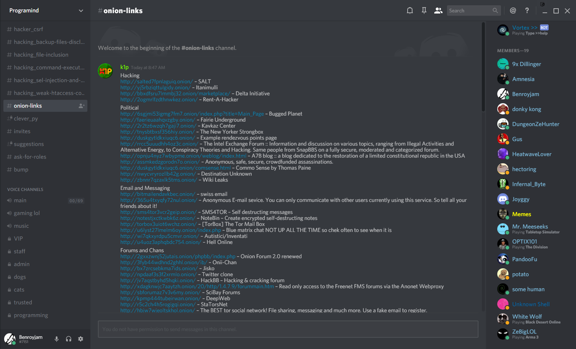Image resolution: width=576 pixels, height=349 pixels.
Task: Click the help question mark icon
Action: (x=527, y=11)
